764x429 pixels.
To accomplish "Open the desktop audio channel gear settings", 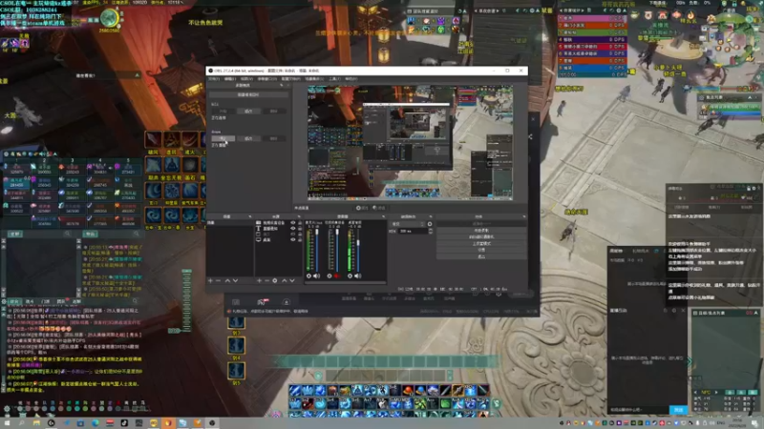I will [350, 276].
